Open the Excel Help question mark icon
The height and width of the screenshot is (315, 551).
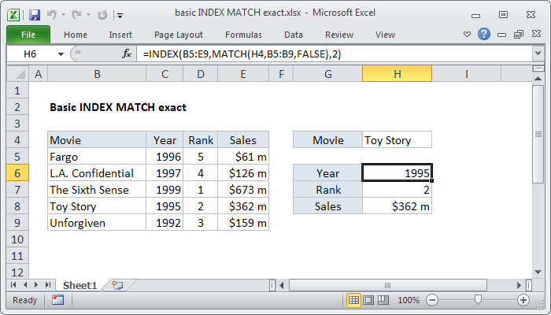point(485,35)
